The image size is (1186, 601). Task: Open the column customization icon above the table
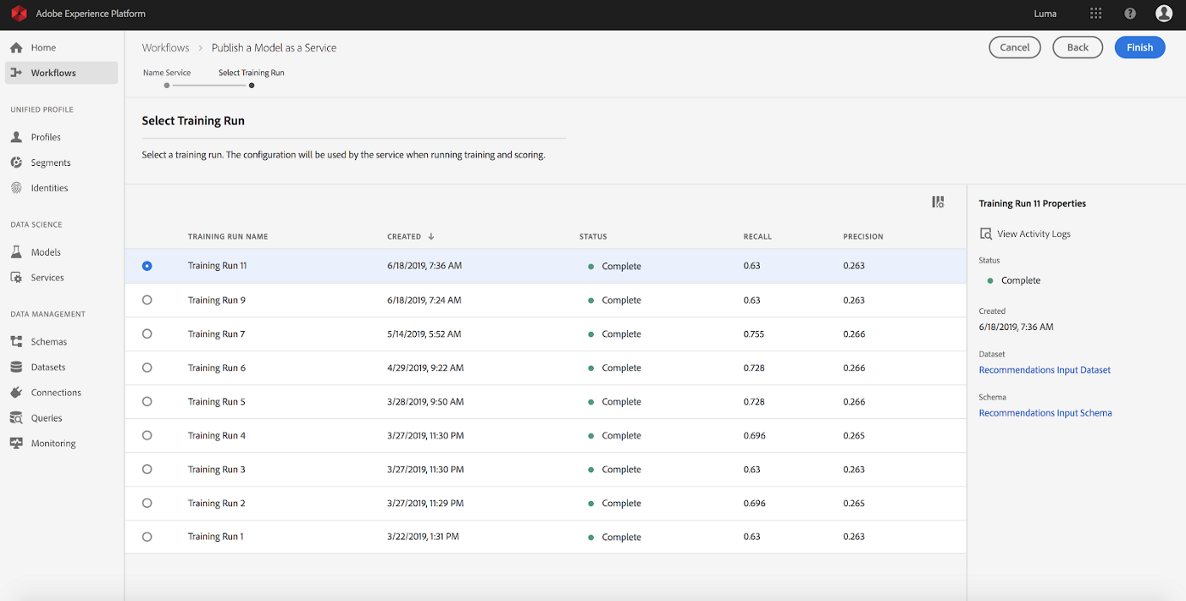938,201
